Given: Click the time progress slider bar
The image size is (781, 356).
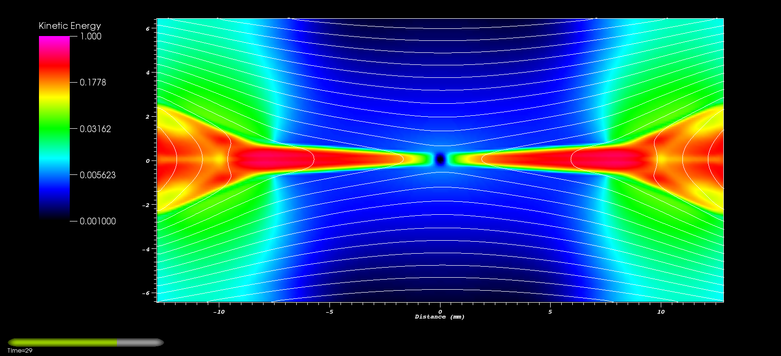Looking at the screenshot, I should tap(86, 343).
